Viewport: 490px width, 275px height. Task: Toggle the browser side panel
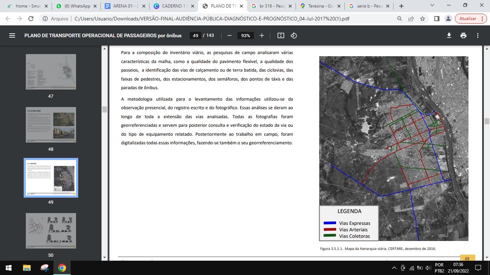tap(437, 19)
